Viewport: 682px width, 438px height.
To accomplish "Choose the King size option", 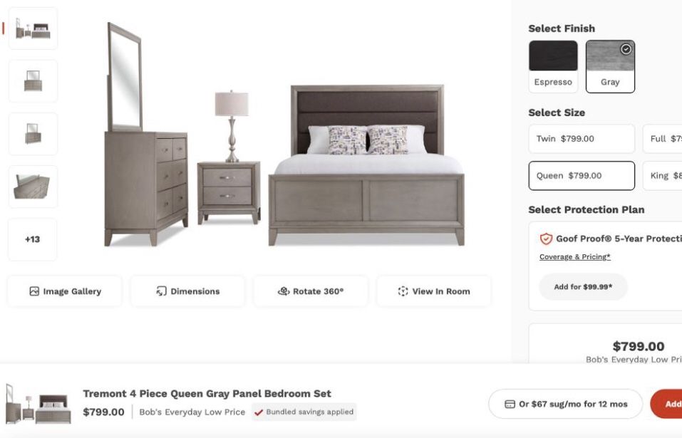I will click(663, 176).
